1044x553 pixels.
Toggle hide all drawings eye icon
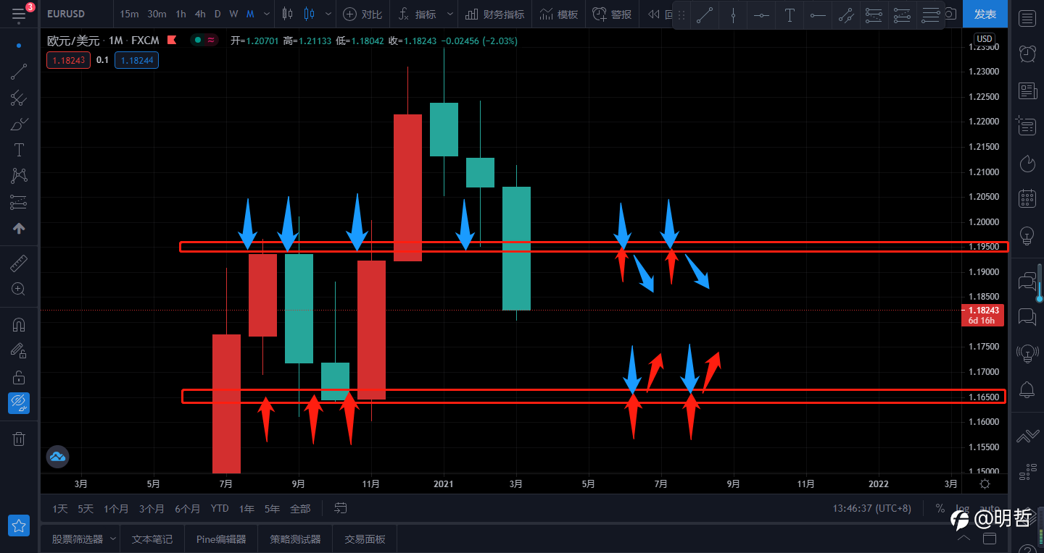pyautogui.click(x=19, y=403)
